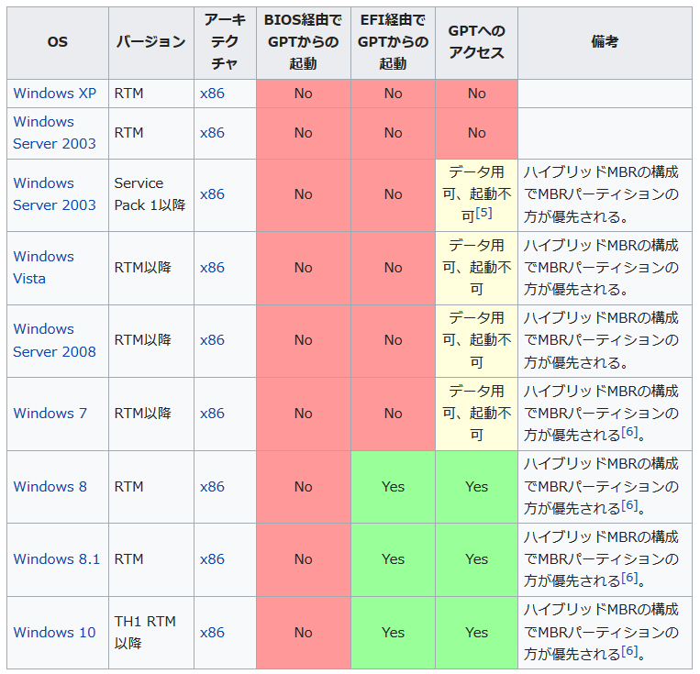
Task: Open Windows Server 2003 link in Service Pack 1 row
Action: (x=54, y=194)
